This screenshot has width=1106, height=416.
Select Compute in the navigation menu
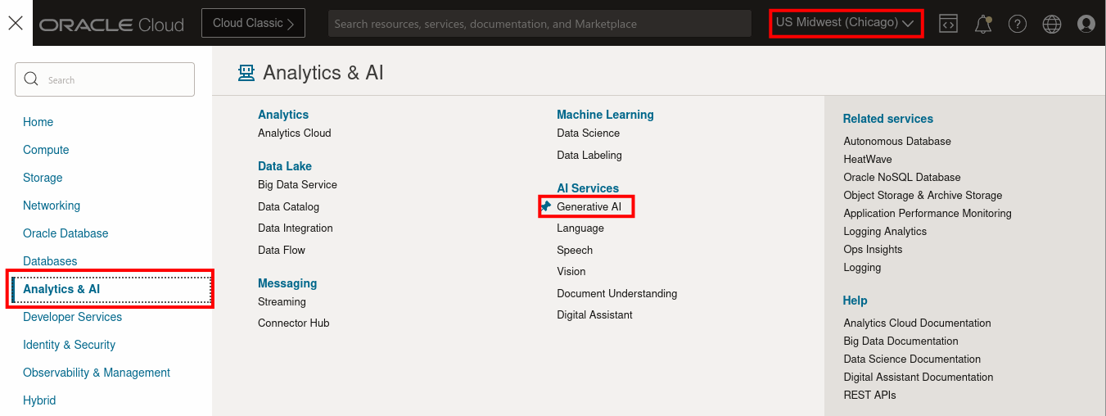tap(46, 150)
